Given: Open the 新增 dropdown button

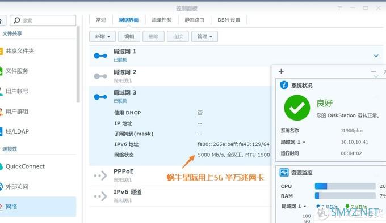Looking at the screenshot, I should click(102, 37).
